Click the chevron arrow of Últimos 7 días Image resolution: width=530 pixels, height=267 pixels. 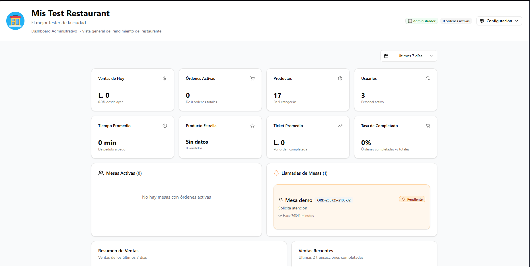pos(431,56)
